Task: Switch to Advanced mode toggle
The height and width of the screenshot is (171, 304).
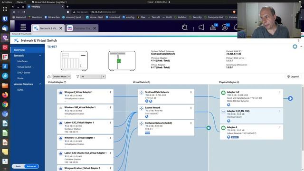Action: pos(31,166)
